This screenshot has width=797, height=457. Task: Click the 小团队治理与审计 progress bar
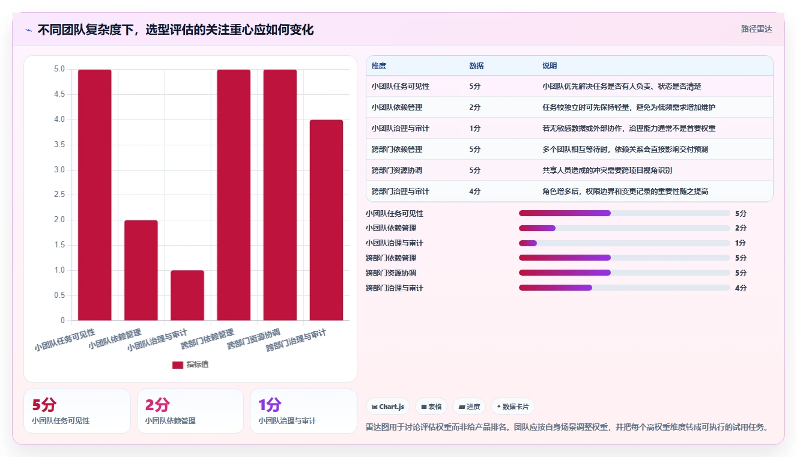click(x=625, y=243)
